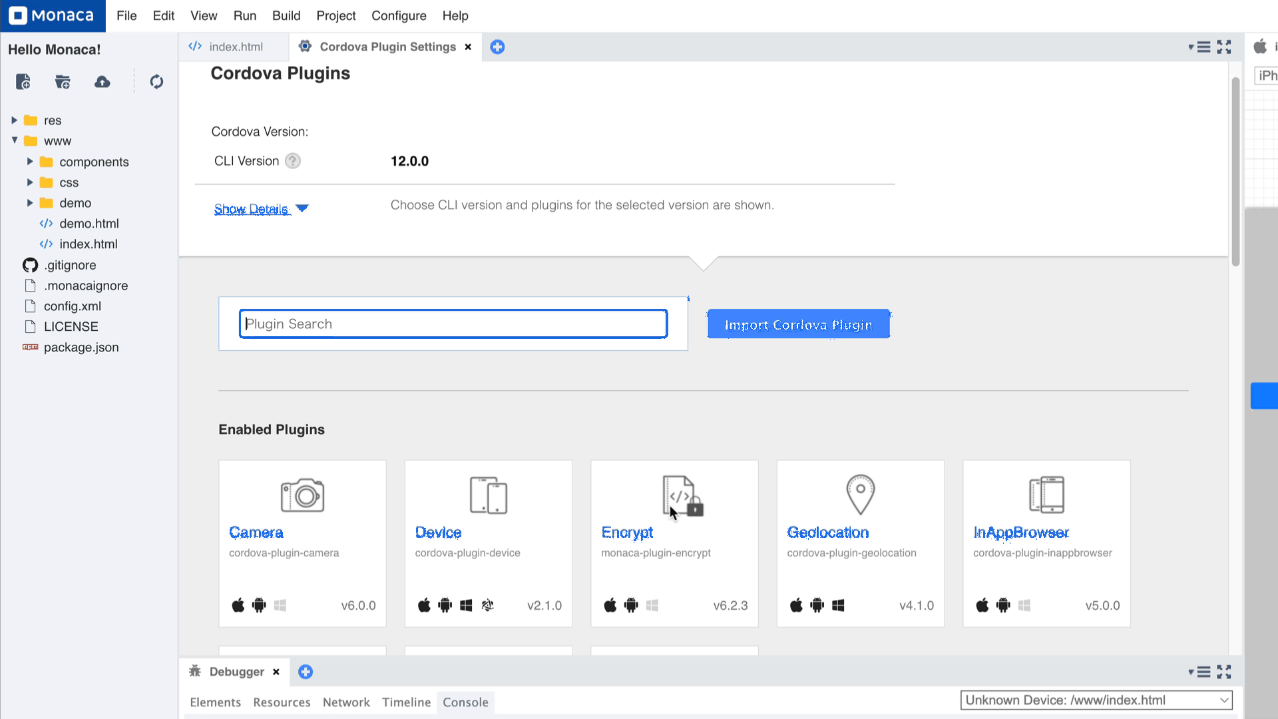
Task: Open the Device plugin link
Action: pos(438,533)
